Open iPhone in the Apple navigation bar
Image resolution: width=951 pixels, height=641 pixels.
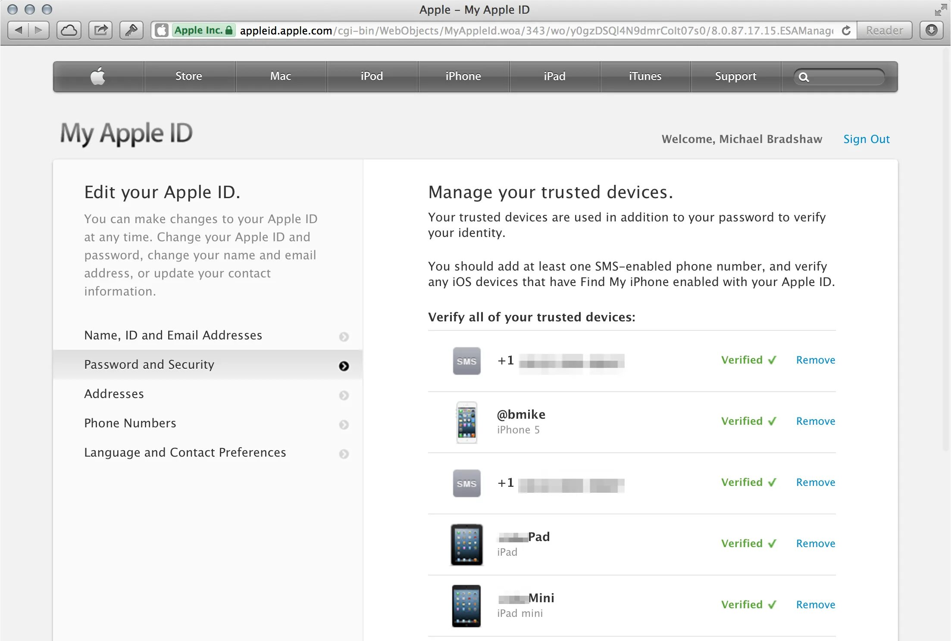coord(463,76)
